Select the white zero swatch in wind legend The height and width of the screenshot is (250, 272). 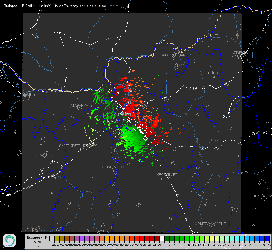[162, 239]
